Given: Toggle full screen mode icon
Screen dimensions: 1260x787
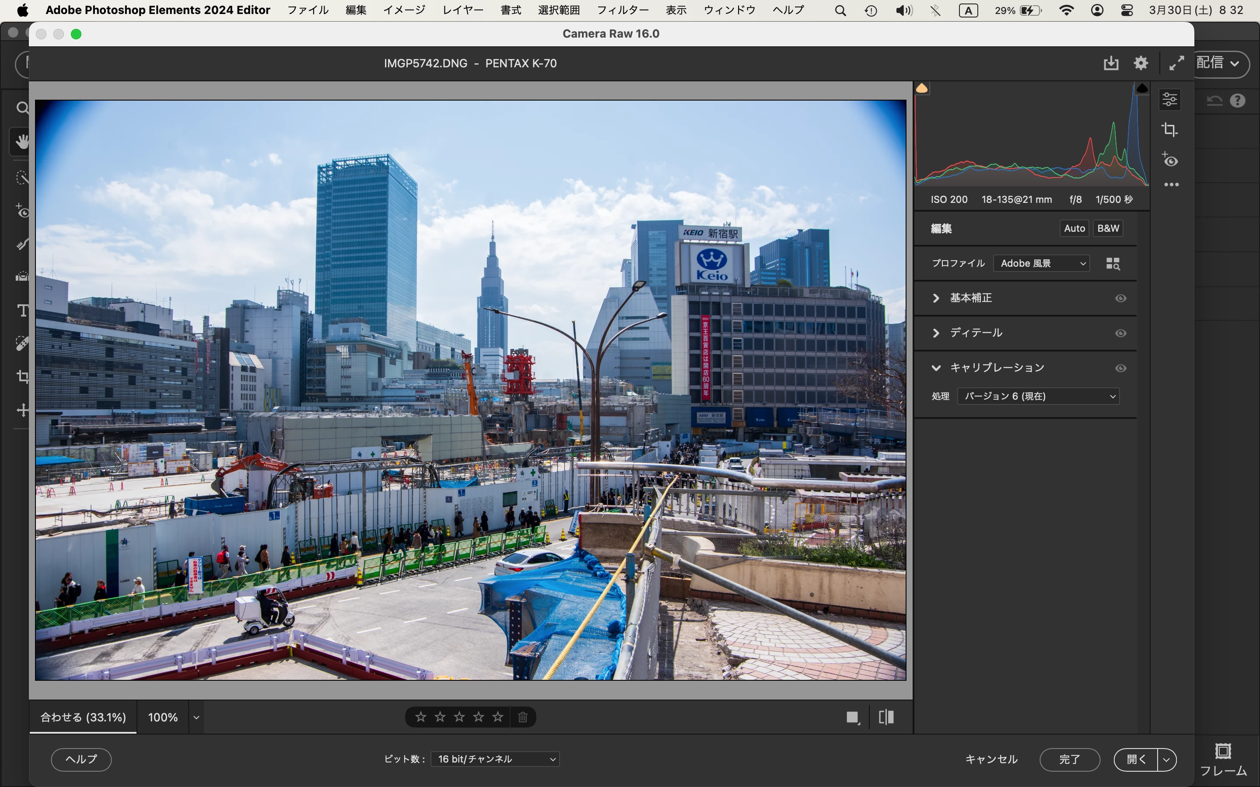Looking at the screenshot, I should tap(1176, 63).
